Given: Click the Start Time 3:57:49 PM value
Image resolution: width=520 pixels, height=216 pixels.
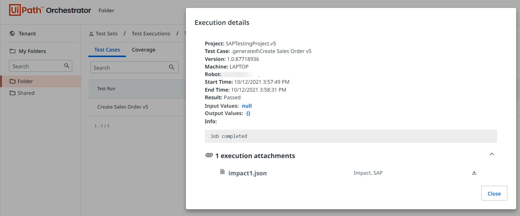Looking at the screenshot, I should click(x=262, y=82).
